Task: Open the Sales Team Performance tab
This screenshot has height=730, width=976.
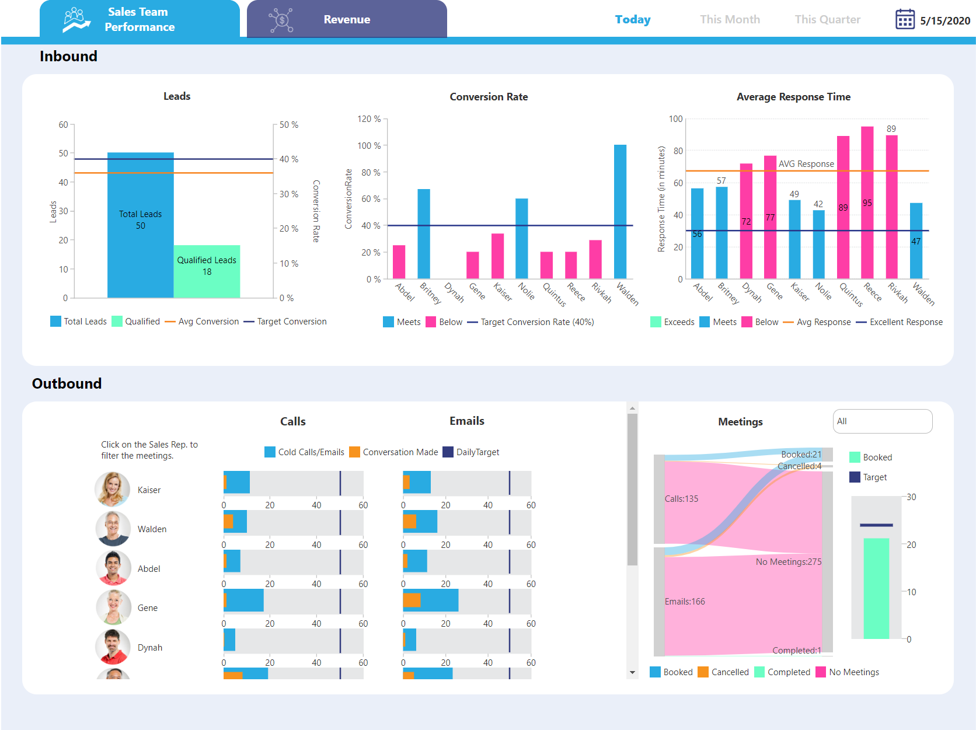Action: coord(140,19)
